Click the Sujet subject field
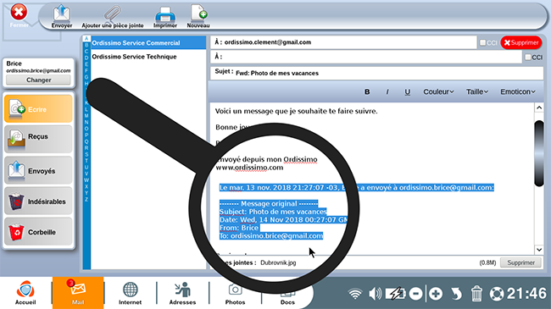 point(376,73)
